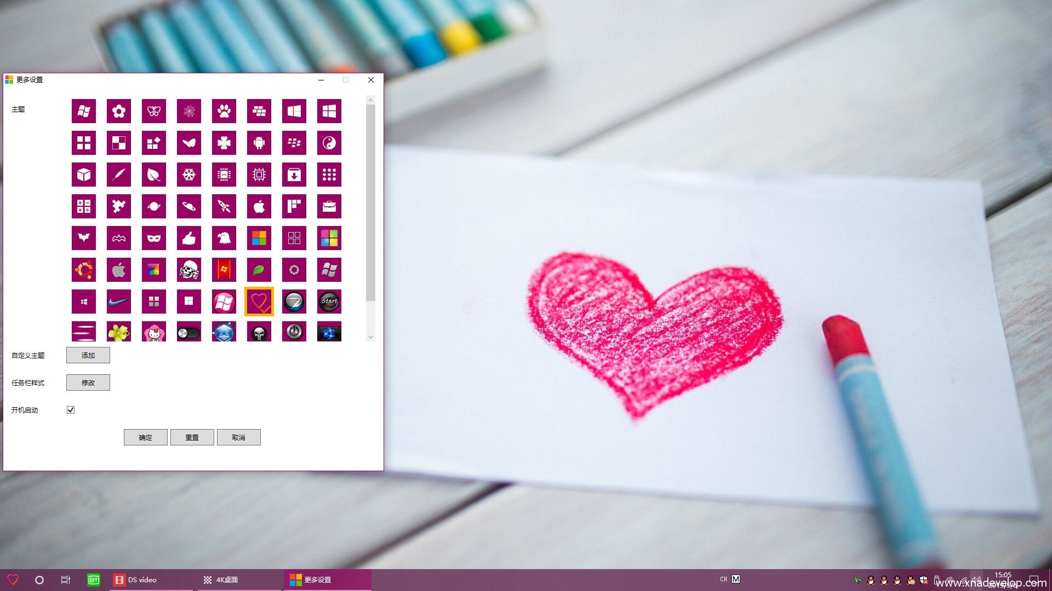Select the thumbs-up theme icon

[188, 238]
